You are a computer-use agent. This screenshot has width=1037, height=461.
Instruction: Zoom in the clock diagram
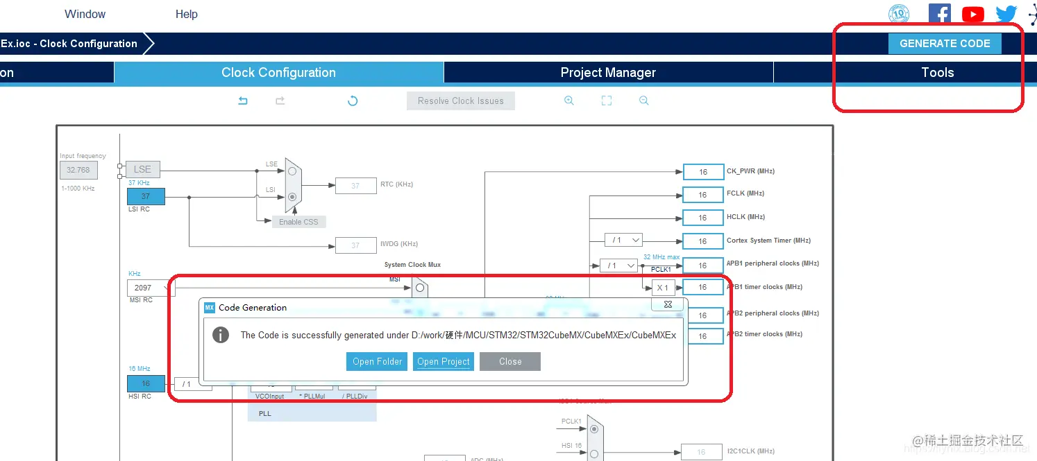point(569,101)
